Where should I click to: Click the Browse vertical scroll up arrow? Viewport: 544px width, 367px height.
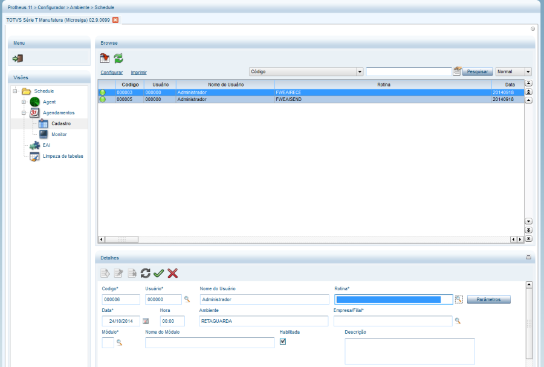(528, 100)
